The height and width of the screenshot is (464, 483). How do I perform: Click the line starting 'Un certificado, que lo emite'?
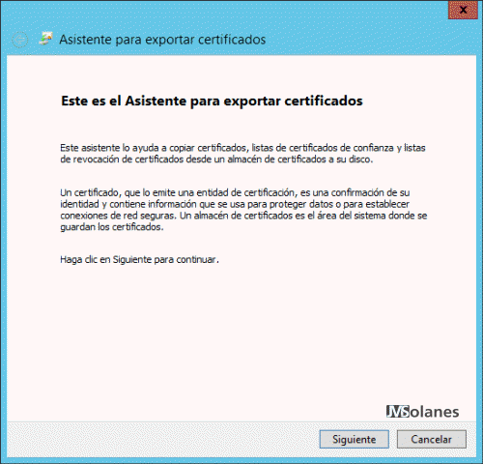click(235, 192)
